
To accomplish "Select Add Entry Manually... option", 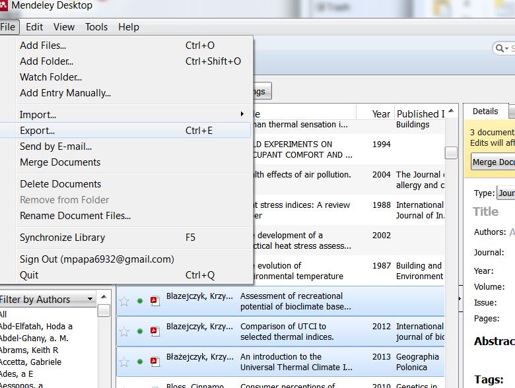I will (126, 93).
